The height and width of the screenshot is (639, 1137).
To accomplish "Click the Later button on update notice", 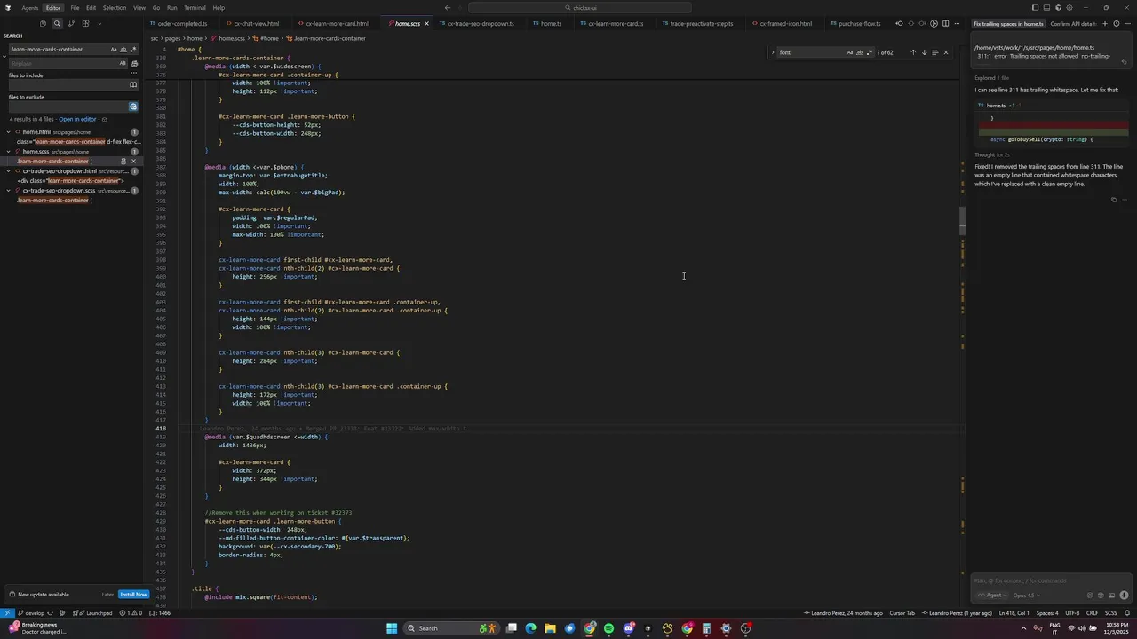I will [x=107, y=595].
